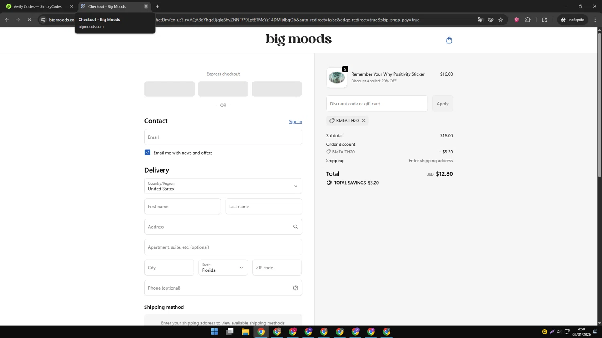Expand the State dropdown showing Florida
The image size is (602, 338).
tap(223, 268)
